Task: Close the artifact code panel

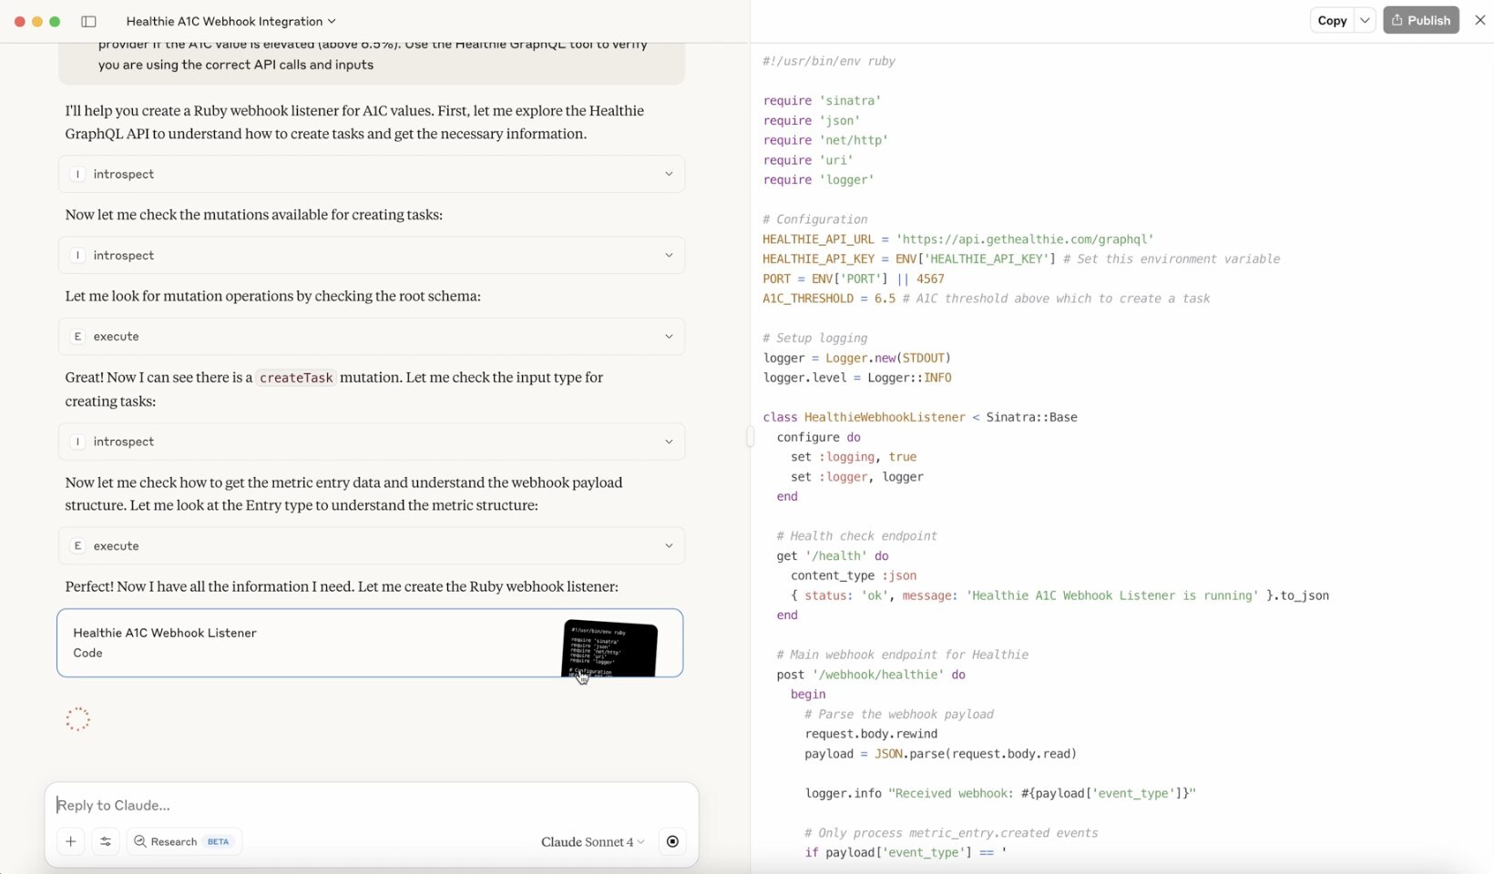Action: [x=1479, y=20]
